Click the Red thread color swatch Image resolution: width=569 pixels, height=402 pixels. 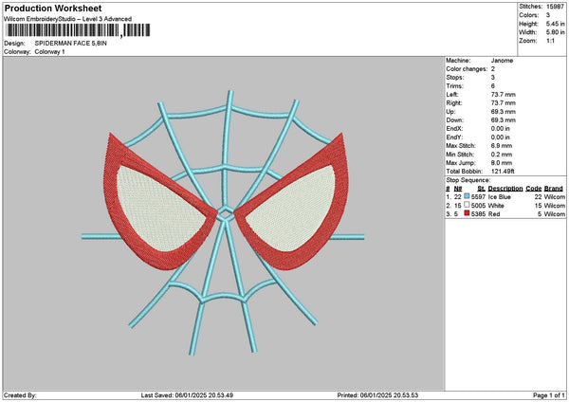467,213
